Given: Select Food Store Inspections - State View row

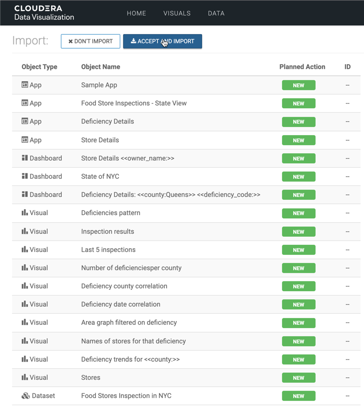Looking at the screenshot, I should (x=134, y=103).
